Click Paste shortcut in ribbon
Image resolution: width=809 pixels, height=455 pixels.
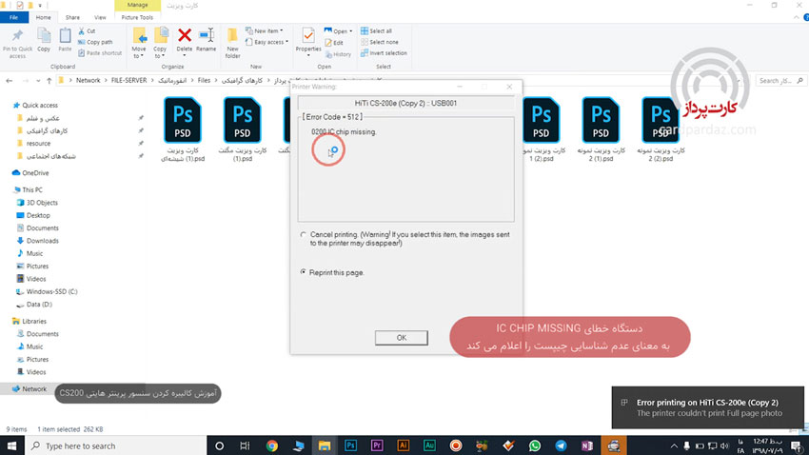click(100, 52)
